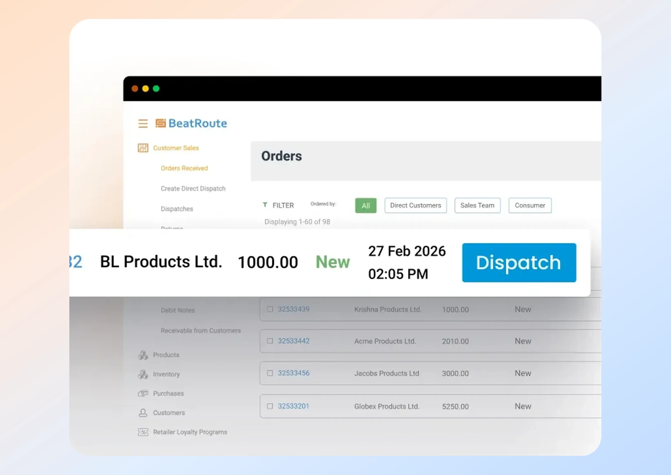Viewport: 671px width, 475px height.
Task: Open the Inventory menu item
Action: (166, 374)
